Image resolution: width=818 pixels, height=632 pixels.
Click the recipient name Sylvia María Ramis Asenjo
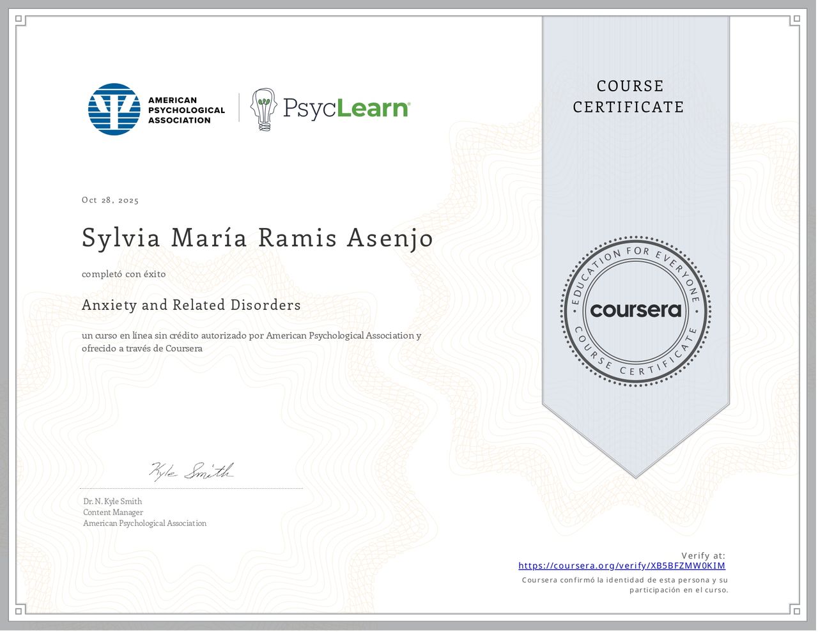tap(257, 238)
